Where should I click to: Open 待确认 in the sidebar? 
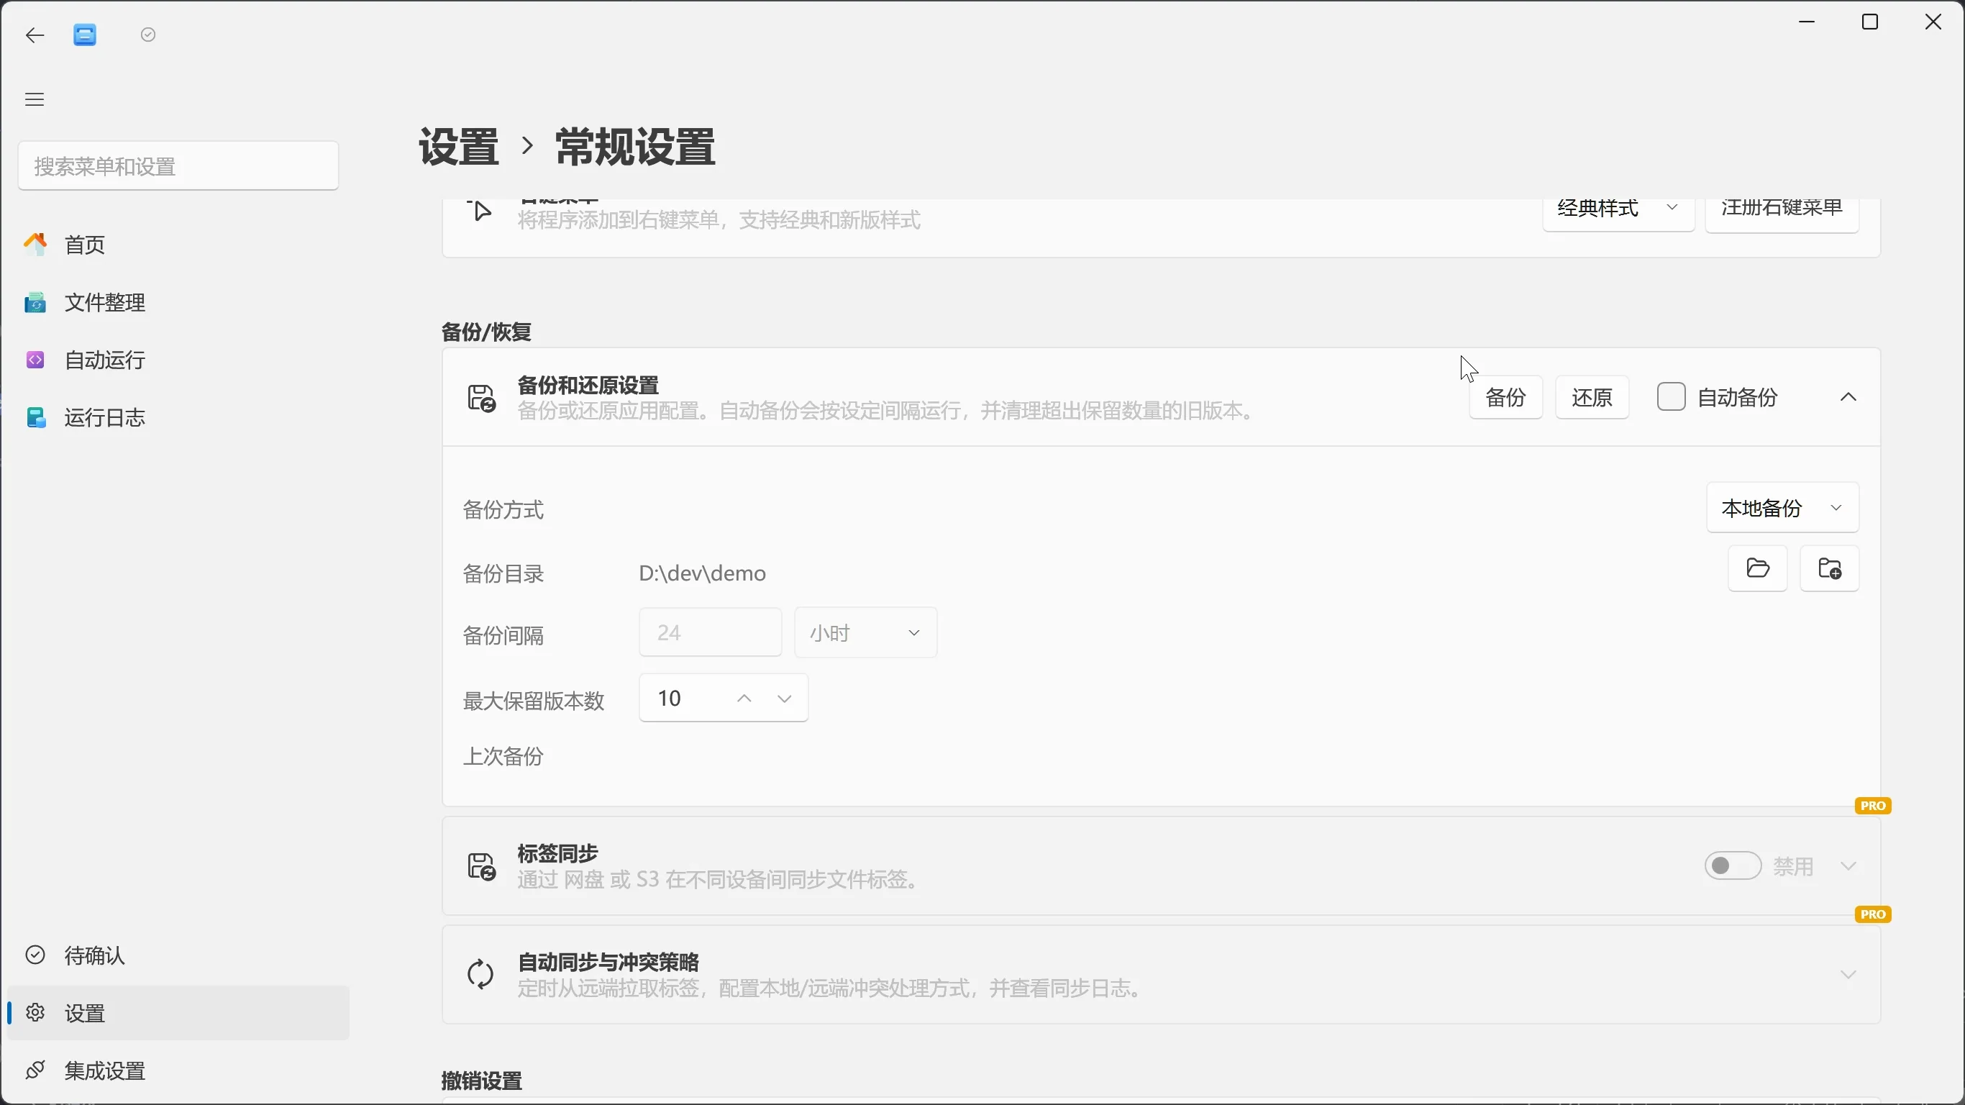coord(178,955)
